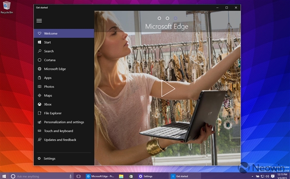Viewport: 290px width, 179px height.
Task: Click the network icon in system tray
Action: (x=262, y=177)
